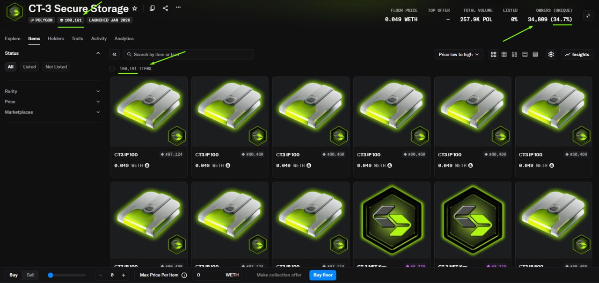The image size is (599, 283).
Task: Click the 34,809 (34.7%) owners value
Action: 550,19
